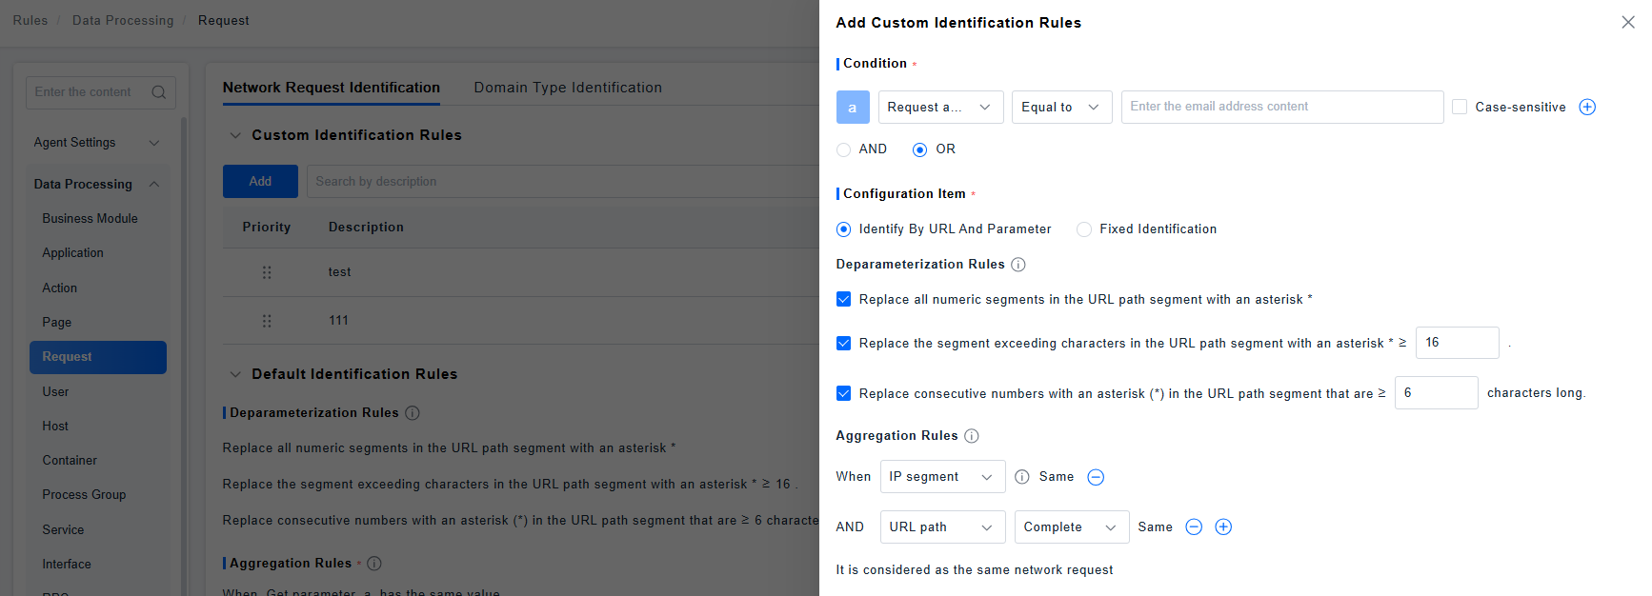The image size is (1652, 596).
Task: Remove the IP segment aggregation row
Action: [1096, 477]
